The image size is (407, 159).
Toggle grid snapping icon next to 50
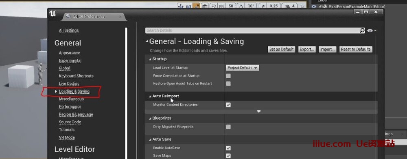(x=221, y=6)
